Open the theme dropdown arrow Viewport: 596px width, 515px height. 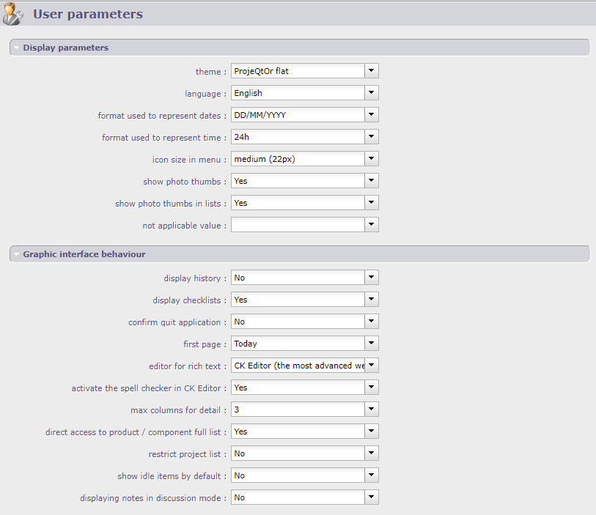372,71
